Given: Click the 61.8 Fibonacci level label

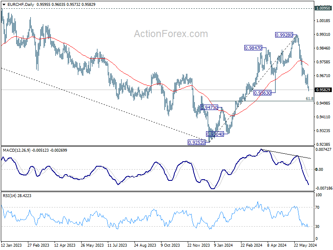Looking at the screenshot, I should (x=309, y=99).
